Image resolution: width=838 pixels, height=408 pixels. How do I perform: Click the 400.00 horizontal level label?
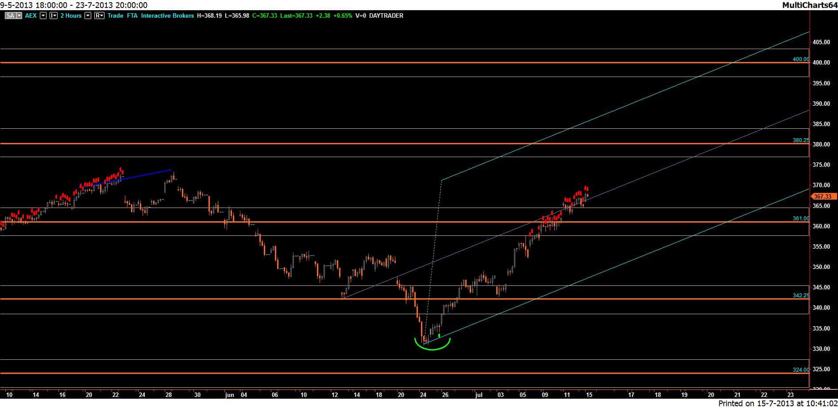tap(800, 59)
